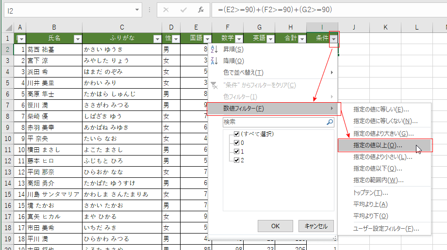Select column K header
447x250 pixels.
[385, 27]
